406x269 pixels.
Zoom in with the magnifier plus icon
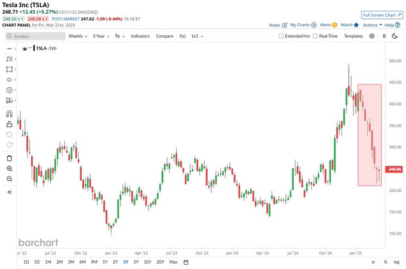tap(10, 169)
